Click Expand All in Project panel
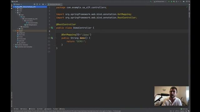The height and width of the screenshot is (112, 200). (37, 4)
